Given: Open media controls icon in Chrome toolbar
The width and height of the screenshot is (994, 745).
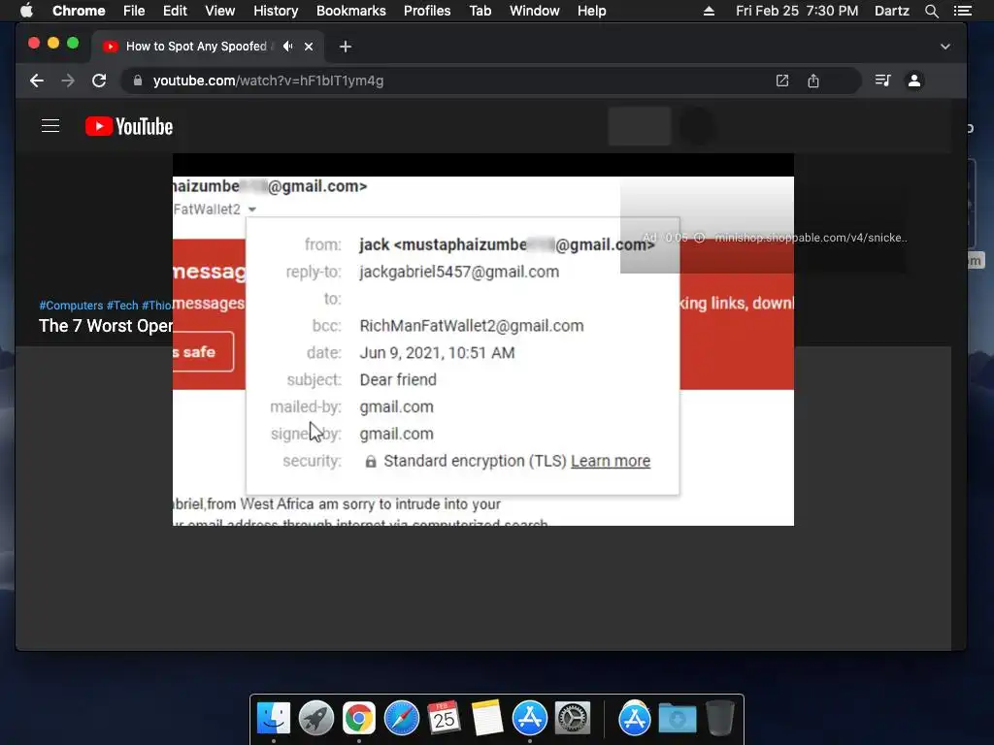Looking at the screenshot, I should coord(882,81).
